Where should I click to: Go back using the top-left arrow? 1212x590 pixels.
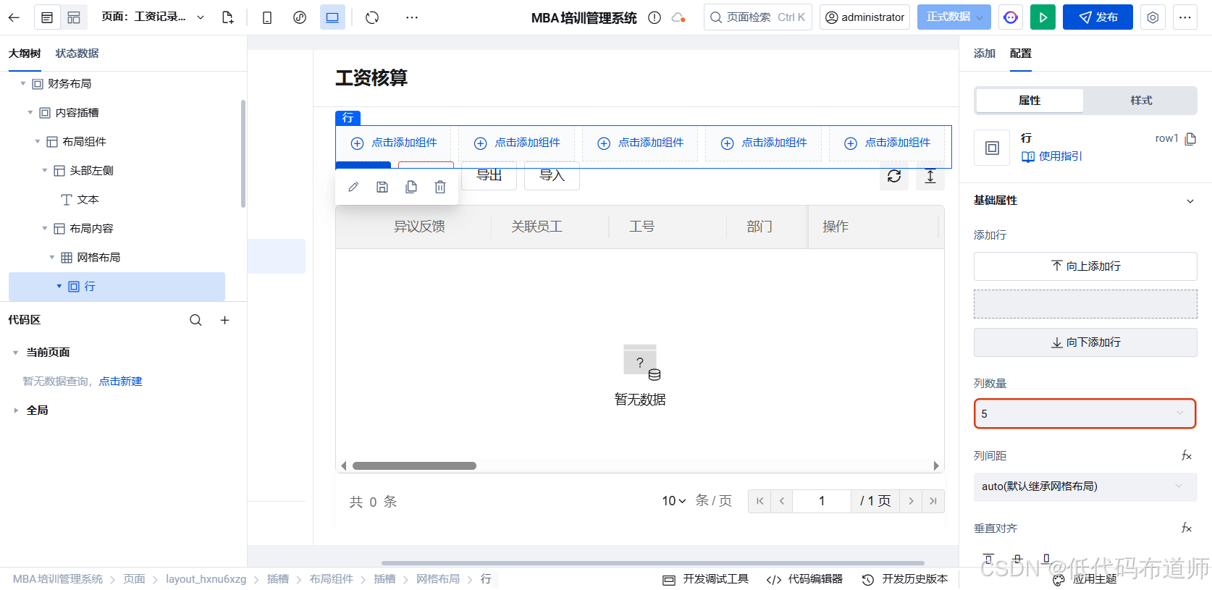[14, 17]
